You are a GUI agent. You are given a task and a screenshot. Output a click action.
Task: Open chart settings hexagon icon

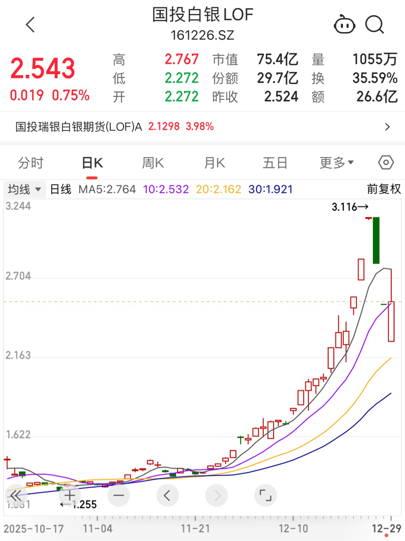pyautogui.click(x=385, y=162)
